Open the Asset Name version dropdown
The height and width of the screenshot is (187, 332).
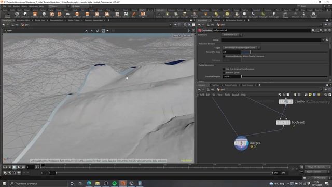[232, 35]
